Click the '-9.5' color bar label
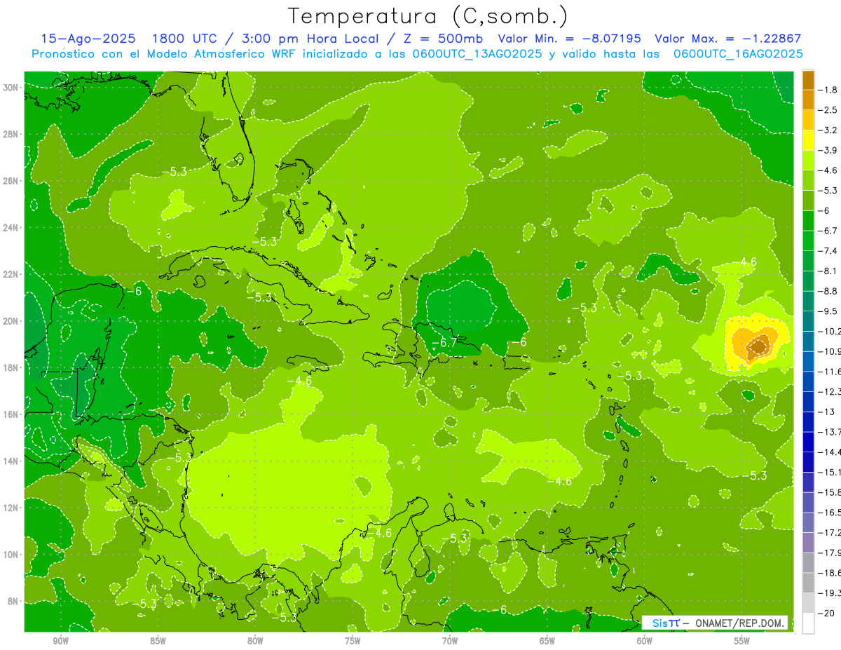Image resolution: width=841 pixels, height=650 pixels. [828, 311]
